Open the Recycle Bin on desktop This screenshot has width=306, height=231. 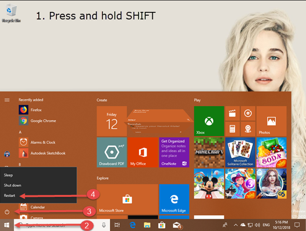[x=11, y=13]
